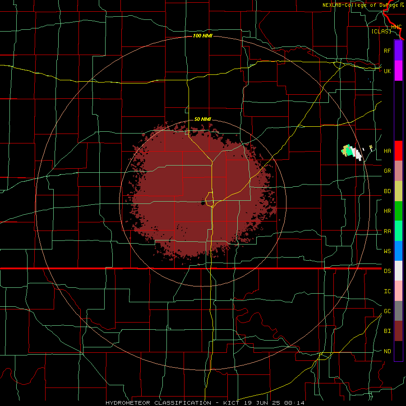Click the HA red legend swatch
406x406 pixels.
(x=398, y=151)
